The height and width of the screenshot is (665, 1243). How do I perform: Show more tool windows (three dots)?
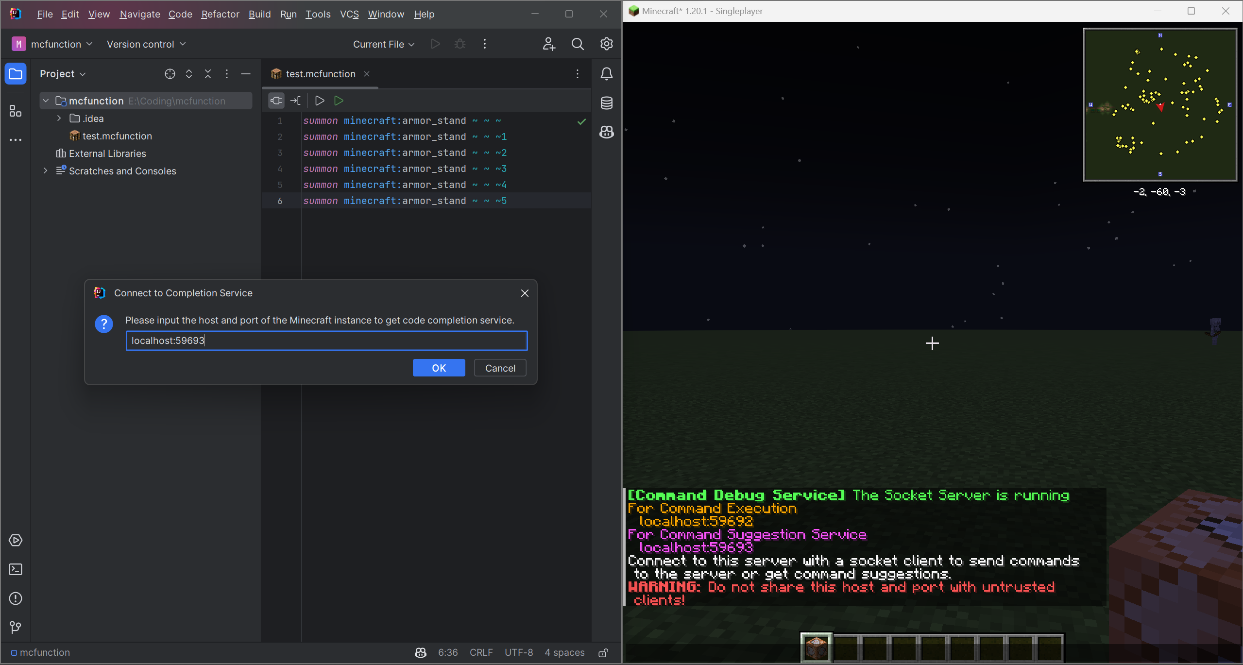pyautogui.click(x=16, y=140)
